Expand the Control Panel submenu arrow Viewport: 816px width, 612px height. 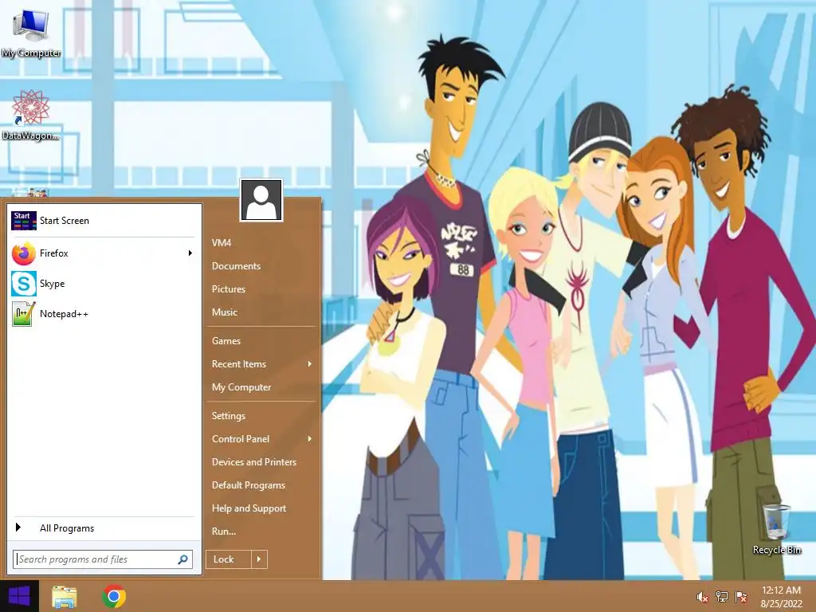click(310, 439)
